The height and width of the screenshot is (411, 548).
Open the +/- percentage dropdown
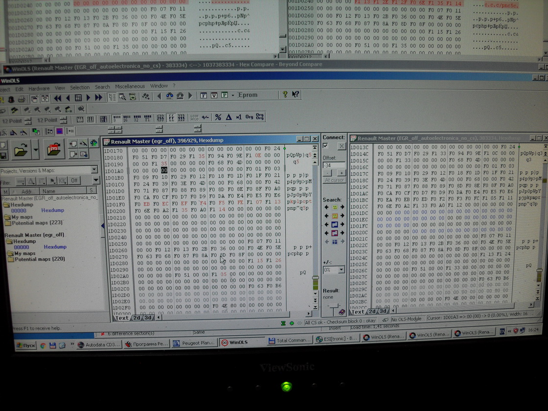tap(341, 270)
